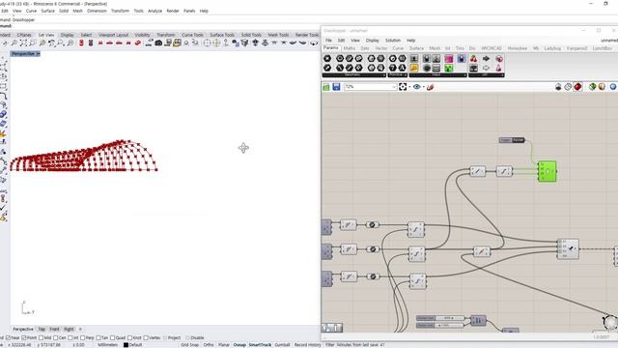The height and width of the screenshot is (348, 618).
Task: Click the blue eye icon on the Grasshopper canvas toolbar
Action: click(x=416, y=87)
